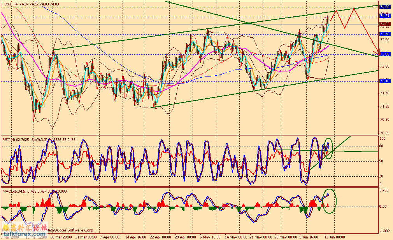
Task: Select the 70.80 price axis value
Action: [385, 120]
